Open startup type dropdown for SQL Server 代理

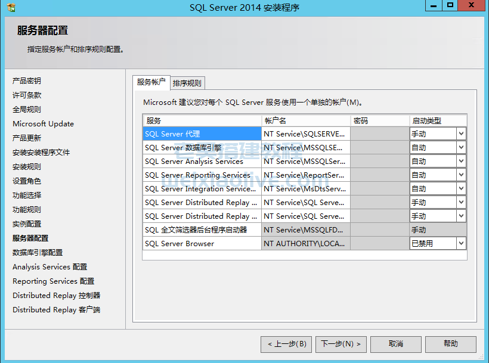[x=461, y=134]
